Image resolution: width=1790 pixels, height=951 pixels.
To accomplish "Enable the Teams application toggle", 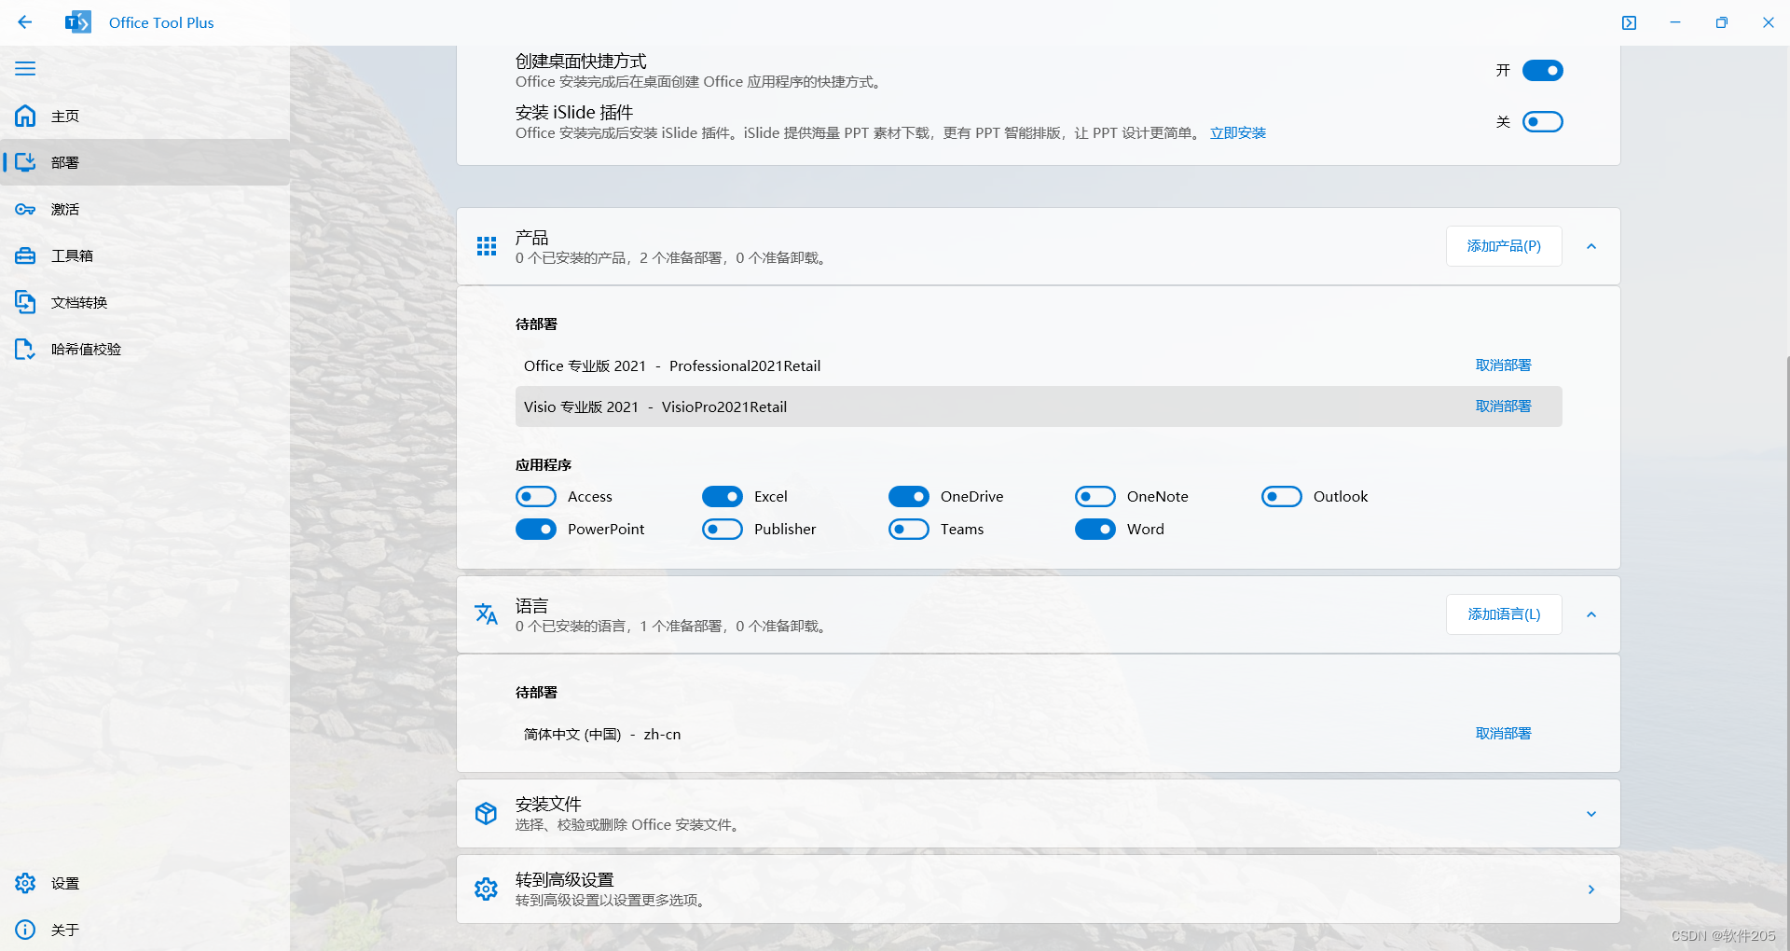I will [909, 530].
